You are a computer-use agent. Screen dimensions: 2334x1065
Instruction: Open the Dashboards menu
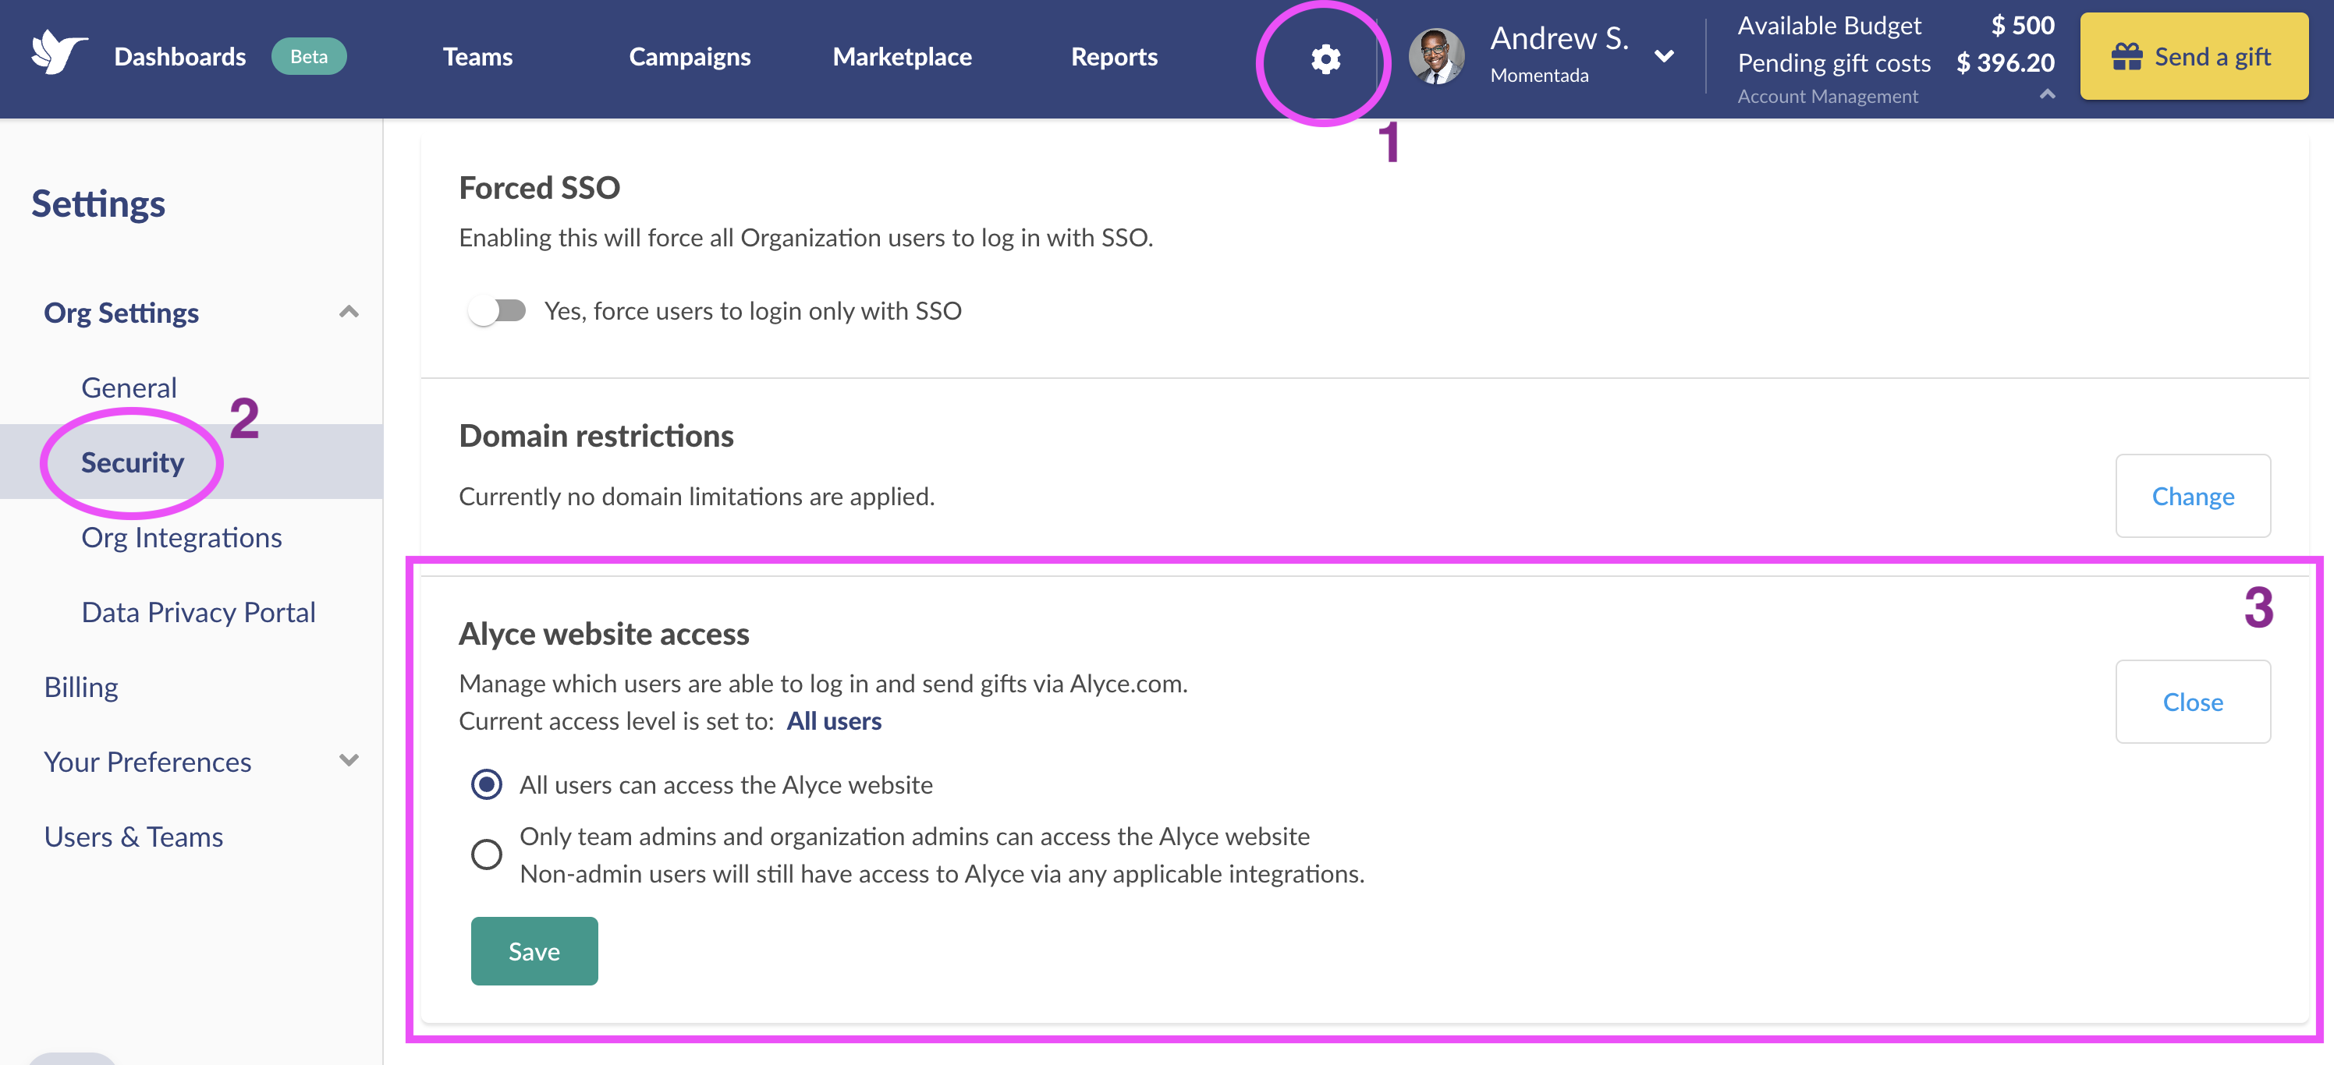pyautogui.click(x=179, y=56)
